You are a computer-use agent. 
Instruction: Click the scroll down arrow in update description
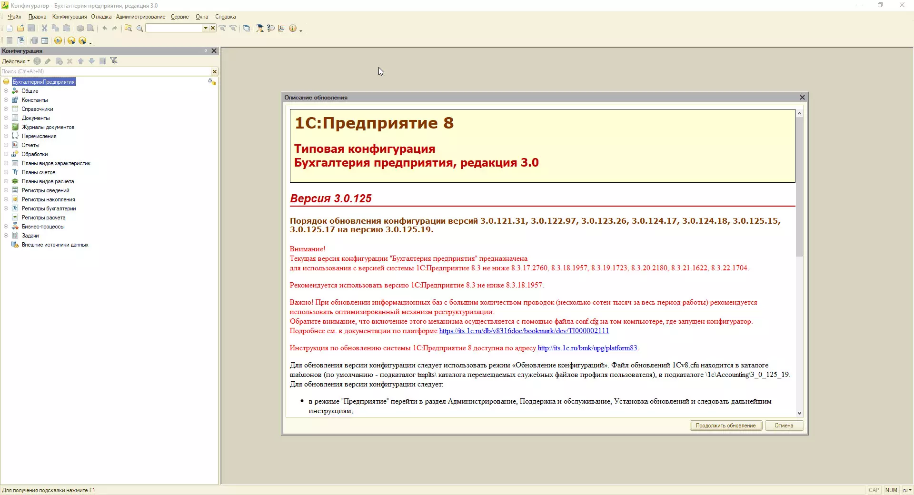coord(799,413)
